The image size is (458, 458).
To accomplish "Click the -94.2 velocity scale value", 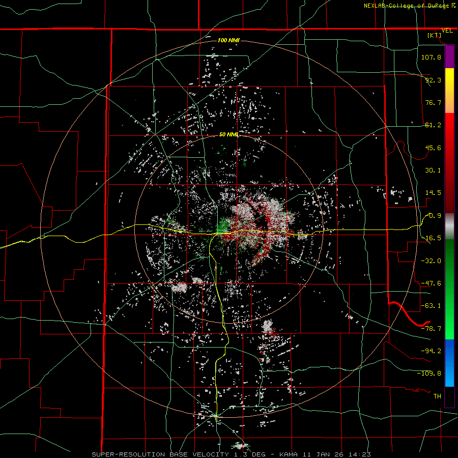I will pos(431,351).
